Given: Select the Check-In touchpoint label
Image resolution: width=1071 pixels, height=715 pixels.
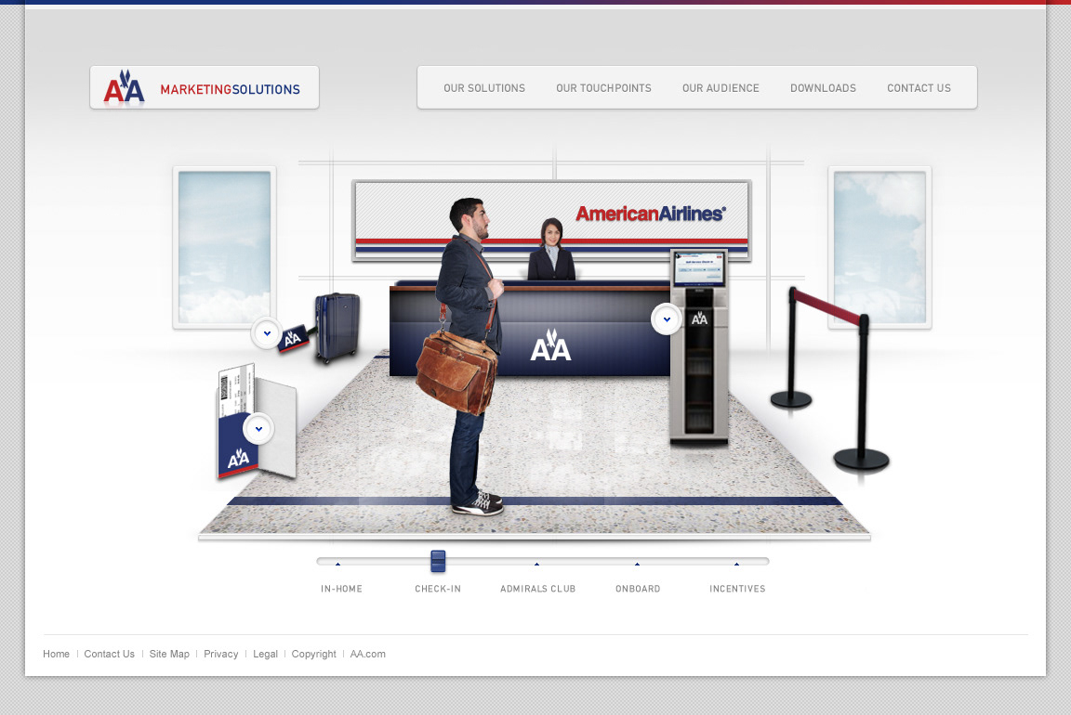Looking at the screenshot, I should pos(438,589).
